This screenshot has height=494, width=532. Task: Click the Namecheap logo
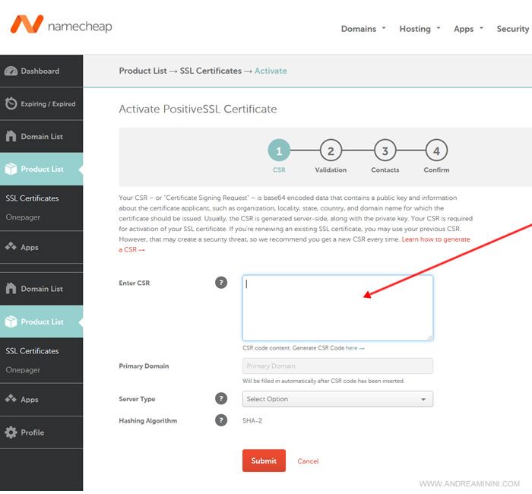[x=61, y=24]
